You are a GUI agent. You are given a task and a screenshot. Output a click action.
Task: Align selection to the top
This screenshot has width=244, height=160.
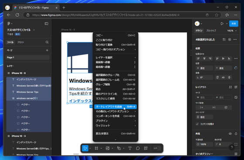pyautogui.click(x=217, y=58)
